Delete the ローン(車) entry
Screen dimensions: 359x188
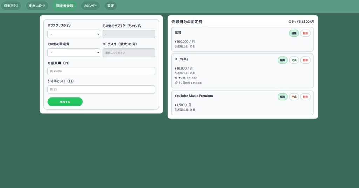pyautogui.click(x=305, y=60)
